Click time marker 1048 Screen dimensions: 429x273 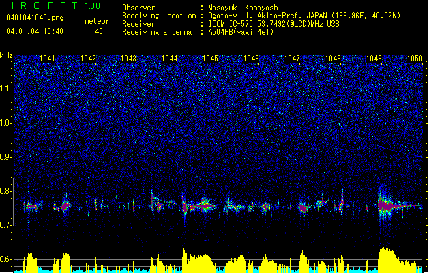pyautogui.click(x=333, y=58)
